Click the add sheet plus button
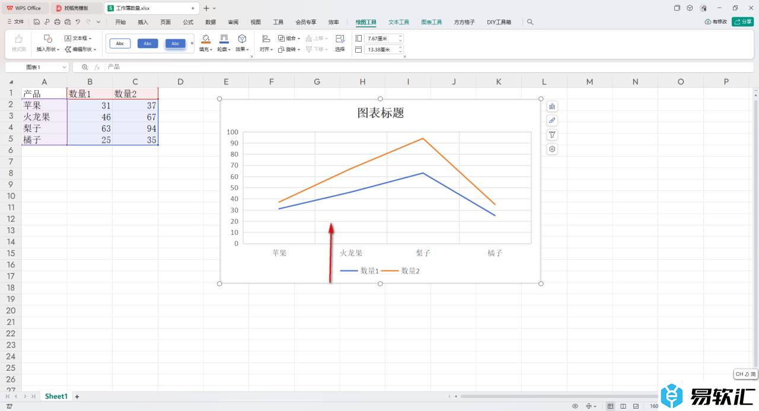 (x=76, y=396)
